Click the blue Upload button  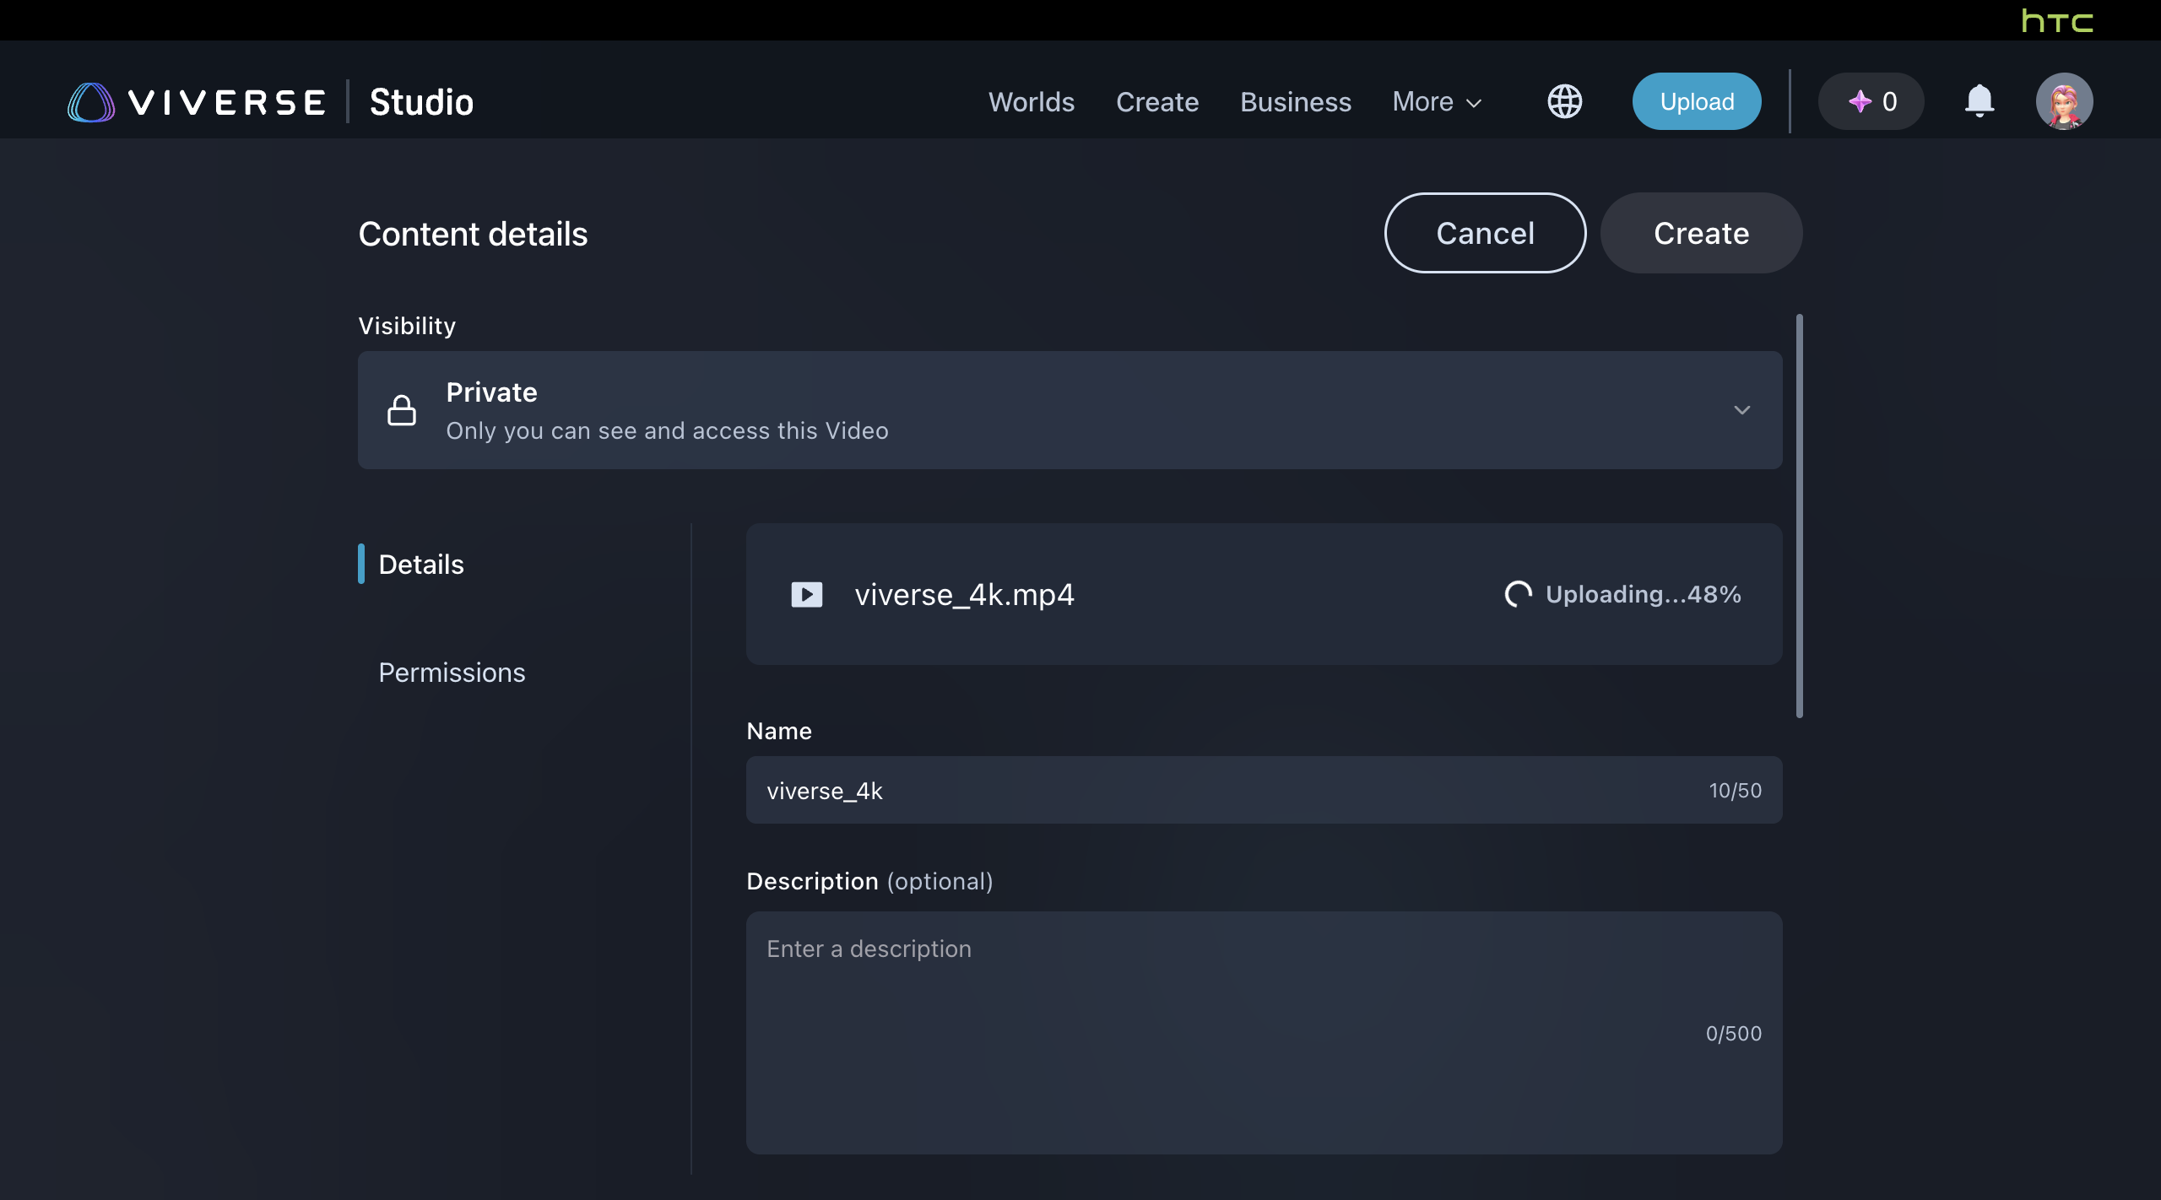1696,101
